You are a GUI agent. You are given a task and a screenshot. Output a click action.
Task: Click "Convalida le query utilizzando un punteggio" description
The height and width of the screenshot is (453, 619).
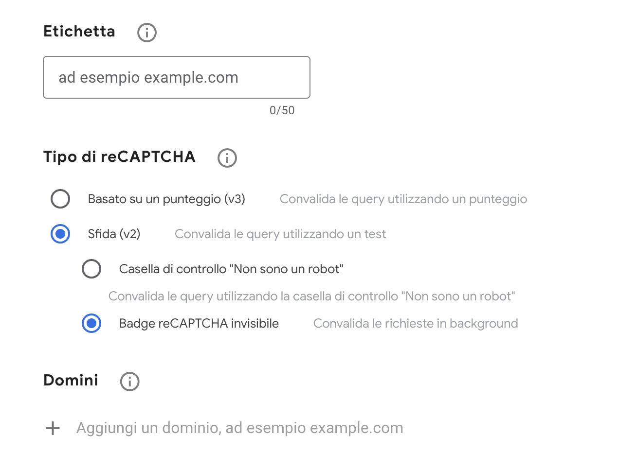(403, 199)
